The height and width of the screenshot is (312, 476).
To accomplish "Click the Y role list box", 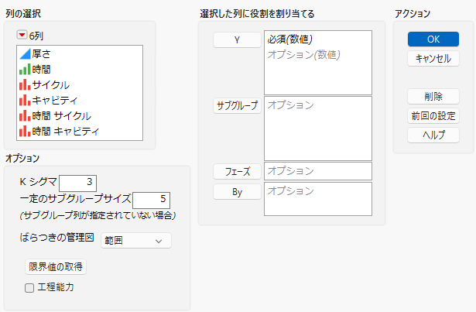I will click(318, 63).
